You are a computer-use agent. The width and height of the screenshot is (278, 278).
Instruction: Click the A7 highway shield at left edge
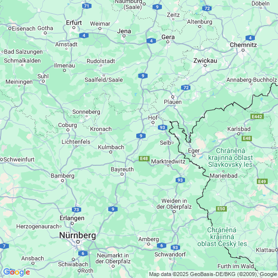pyautogui.click(x=4, y=246)
